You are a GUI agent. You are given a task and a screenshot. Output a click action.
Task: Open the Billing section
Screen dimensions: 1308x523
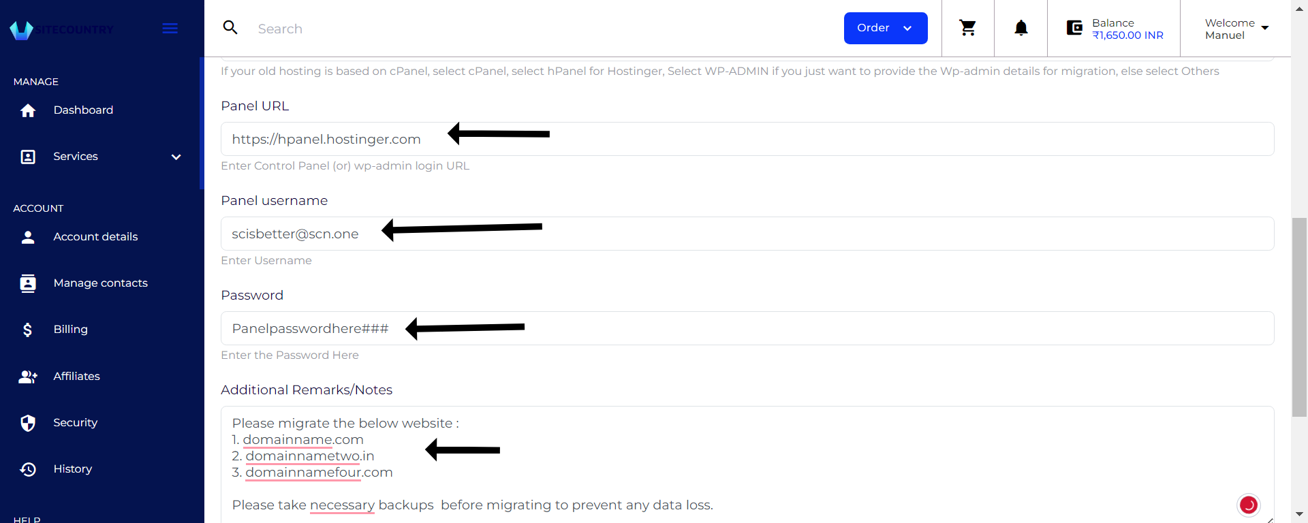tap(71, 330)
